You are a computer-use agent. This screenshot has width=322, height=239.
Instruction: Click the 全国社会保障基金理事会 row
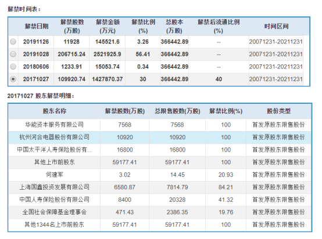tap(160, 212)
